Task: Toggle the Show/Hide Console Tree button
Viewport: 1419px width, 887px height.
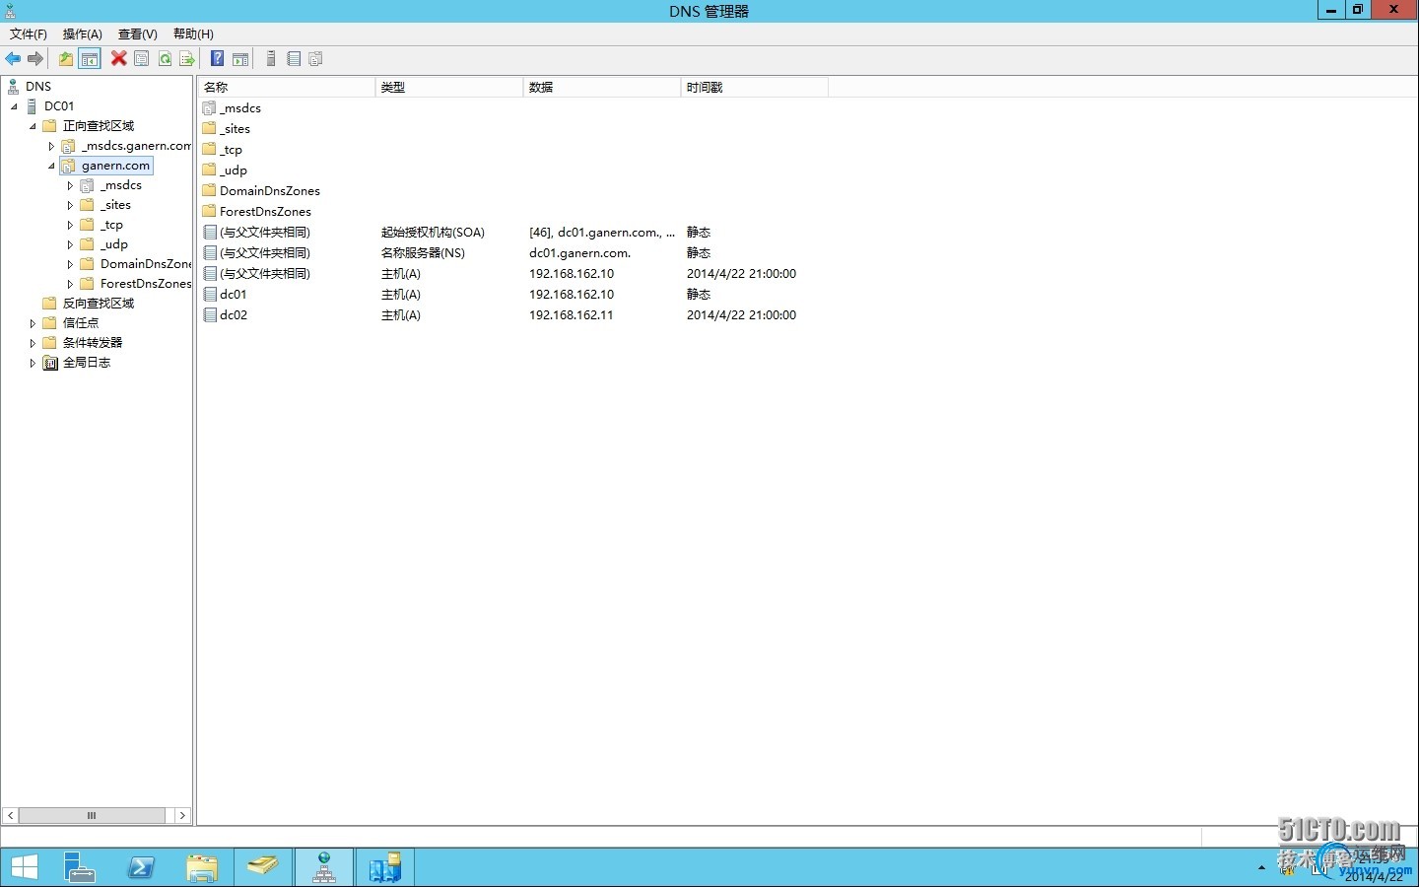Action: tap(90, 59)
